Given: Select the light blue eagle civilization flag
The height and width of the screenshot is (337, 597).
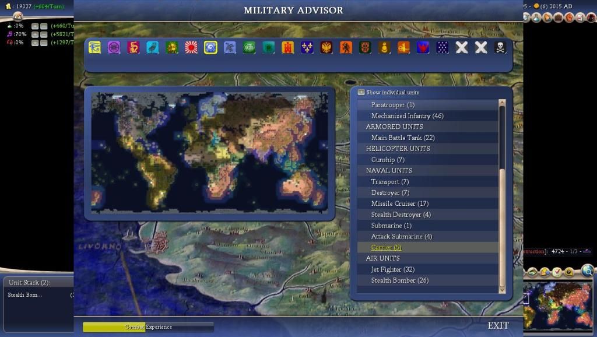Looking at the screenshot, I should pyautogui.click(x=230, y=48).
